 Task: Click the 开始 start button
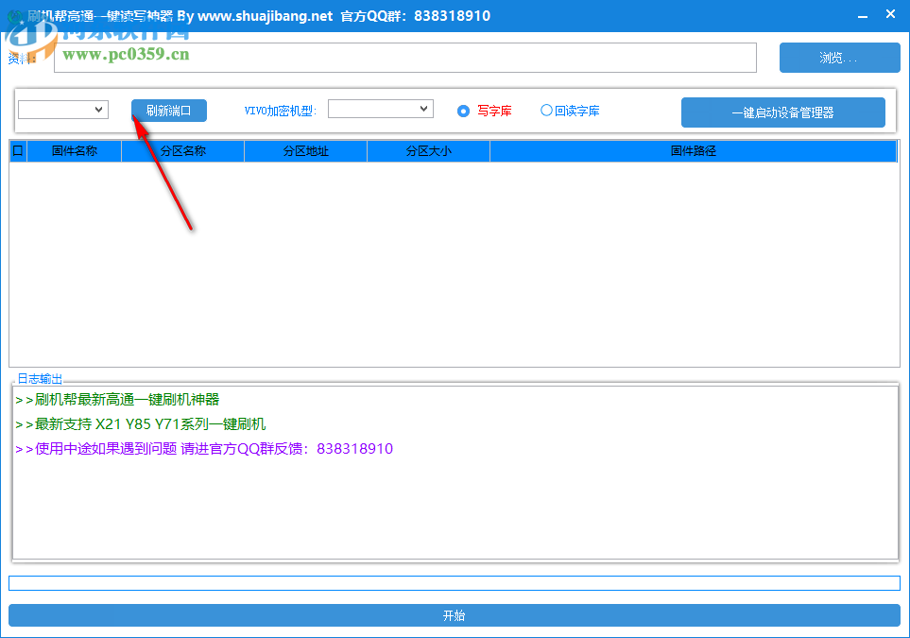[x=455, y=615]
